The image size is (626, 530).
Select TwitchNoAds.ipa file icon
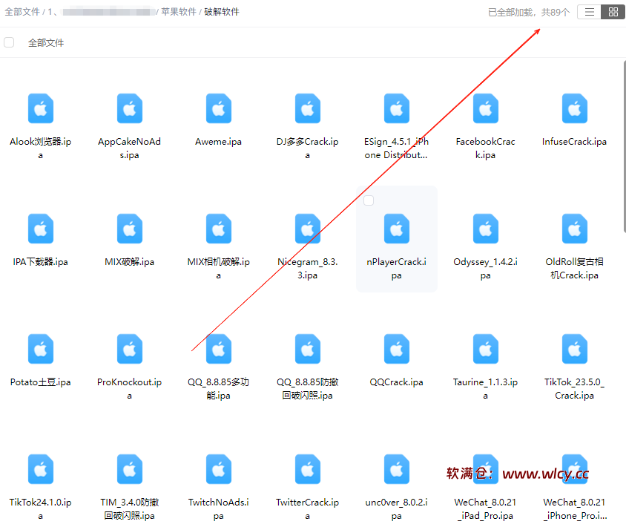pos(218,469)
